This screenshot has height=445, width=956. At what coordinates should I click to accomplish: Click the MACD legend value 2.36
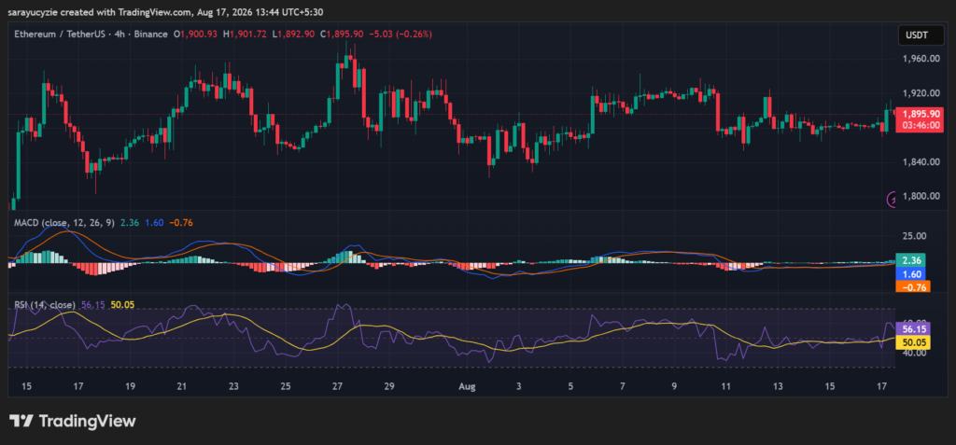[130, 223]
